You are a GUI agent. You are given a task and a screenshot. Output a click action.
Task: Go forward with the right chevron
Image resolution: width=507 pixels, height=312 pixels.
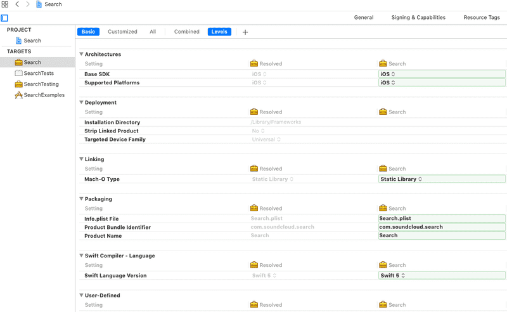(28, 4)
